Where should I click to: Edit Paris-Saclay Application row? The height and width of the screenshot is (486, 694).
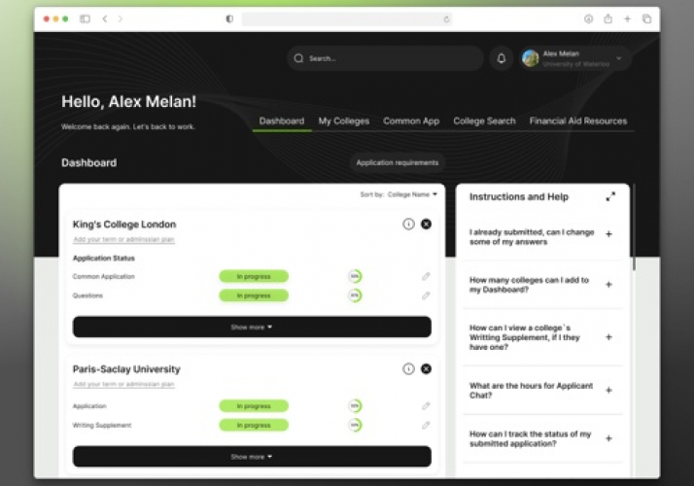point(426,406)
